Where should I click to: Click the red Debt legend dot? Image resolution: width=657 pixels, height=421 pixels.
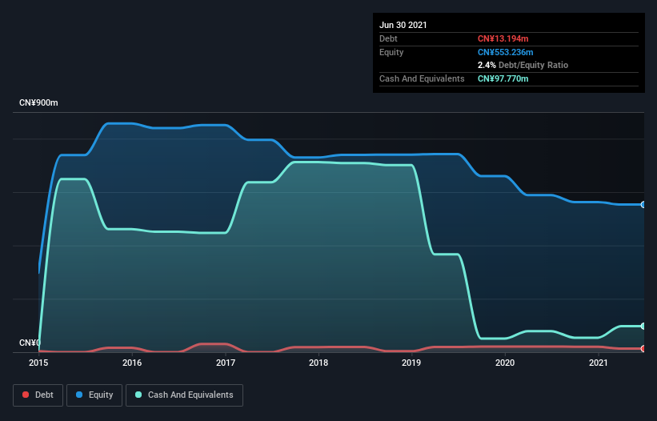pos(26,395)
